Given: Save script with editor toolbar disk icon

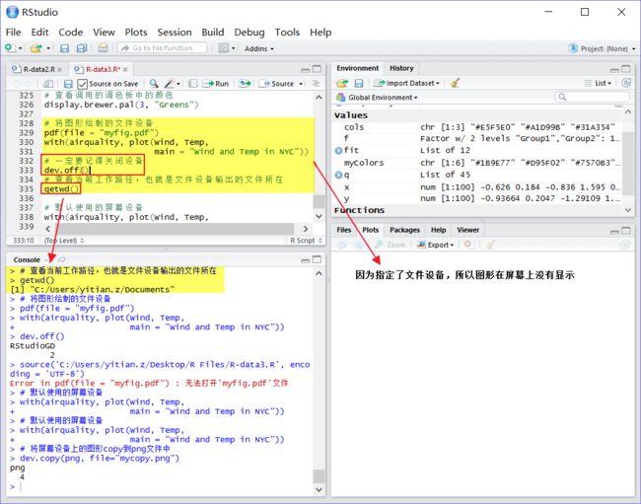Looking at the screenshot, I should 68,84.
